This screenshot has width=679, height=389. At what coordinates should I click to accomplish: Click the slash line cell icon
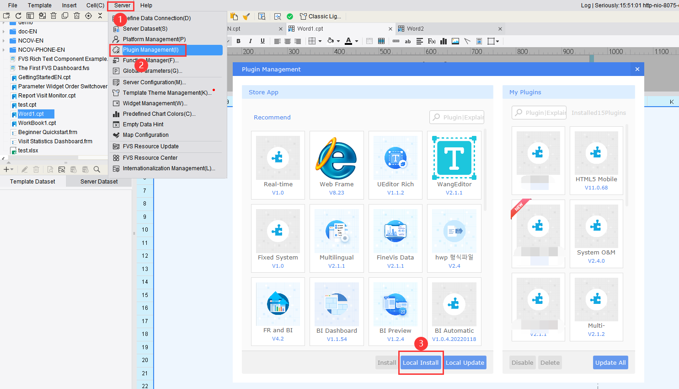pyautogui.click(x=467, y=41)
